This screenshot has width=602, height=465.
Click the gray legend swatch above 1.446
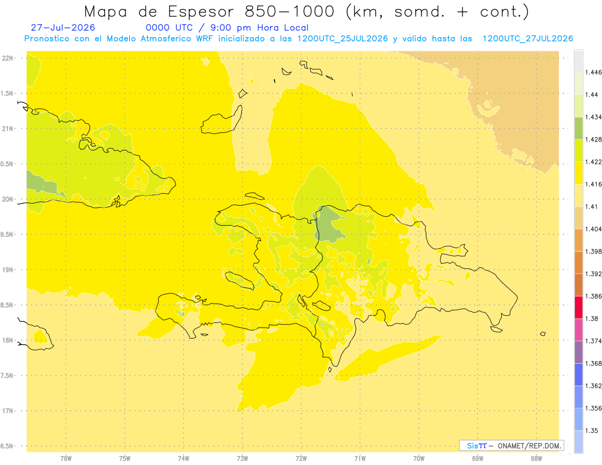click(x=578, y=61)
